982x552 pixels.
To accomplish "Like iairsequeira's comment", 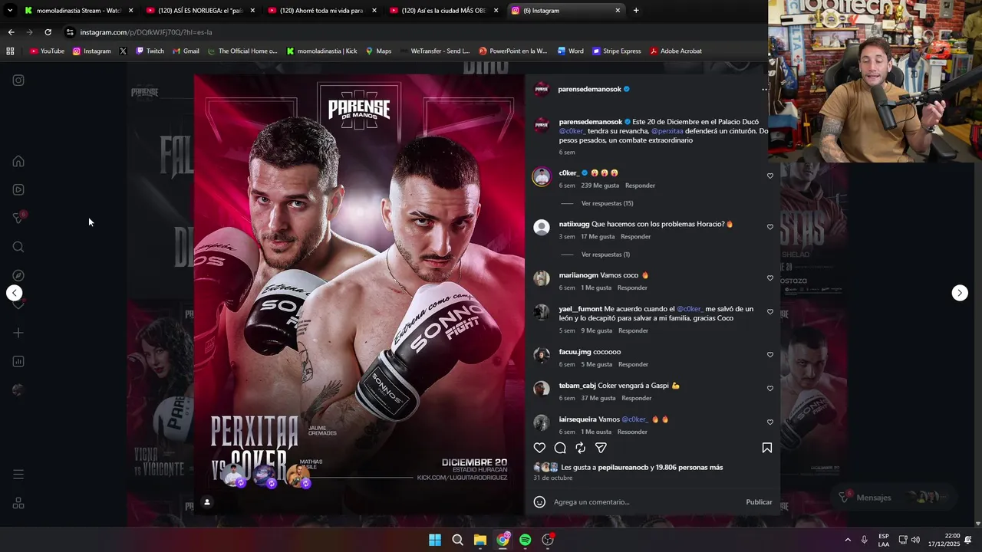I will coord(770,422).
